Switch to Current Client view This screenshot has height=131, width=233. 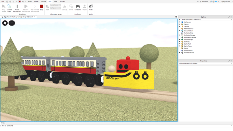pyautogui.click(x=9, y=8)
